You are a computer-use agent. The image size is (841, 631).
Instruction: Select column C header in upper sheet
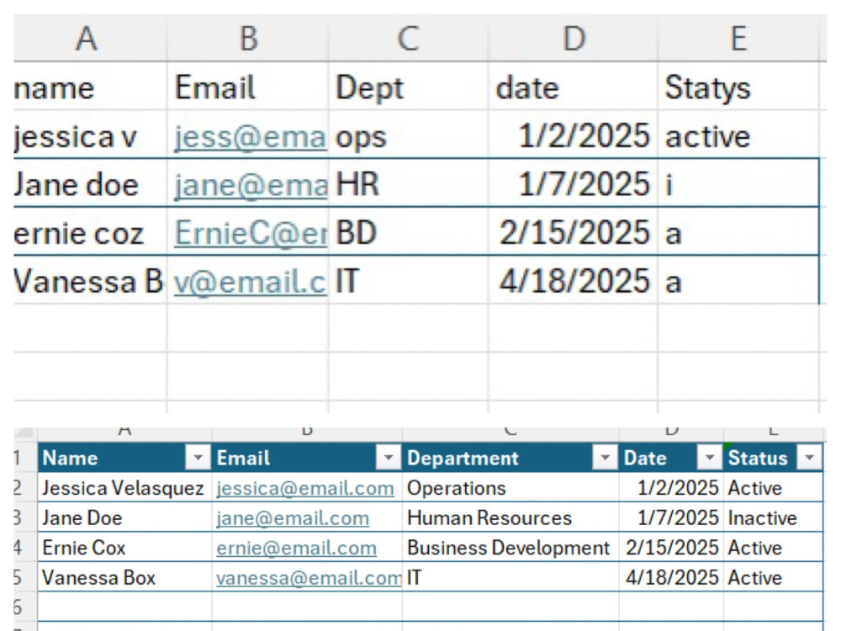[x=408, y=39]
